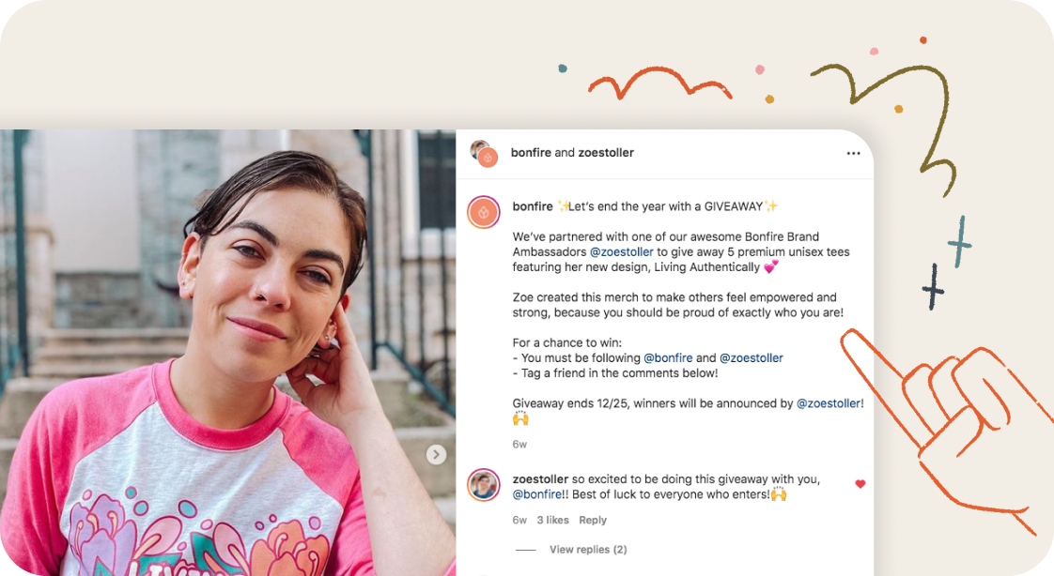Click @zoestoller mention in following requirement line
This screenshot has width=1054, height=576.
point(751,357)
